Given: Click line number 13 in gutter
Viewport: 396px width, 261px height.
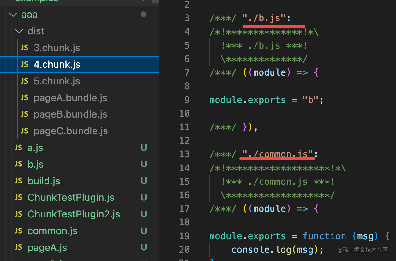Looking at the screenshot, I should (184, 154).
